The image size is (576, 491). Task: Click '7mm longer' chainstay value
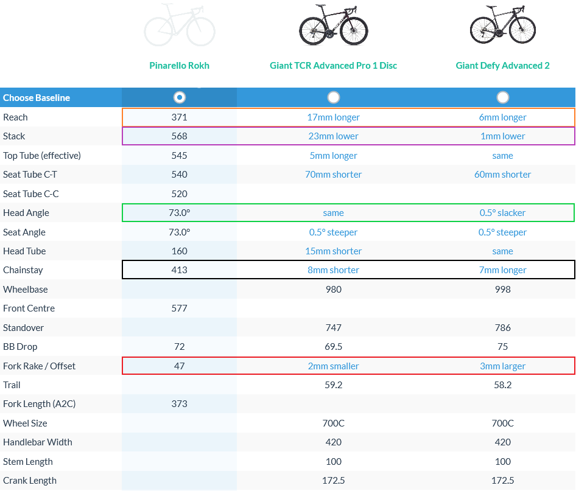[502, 270]
